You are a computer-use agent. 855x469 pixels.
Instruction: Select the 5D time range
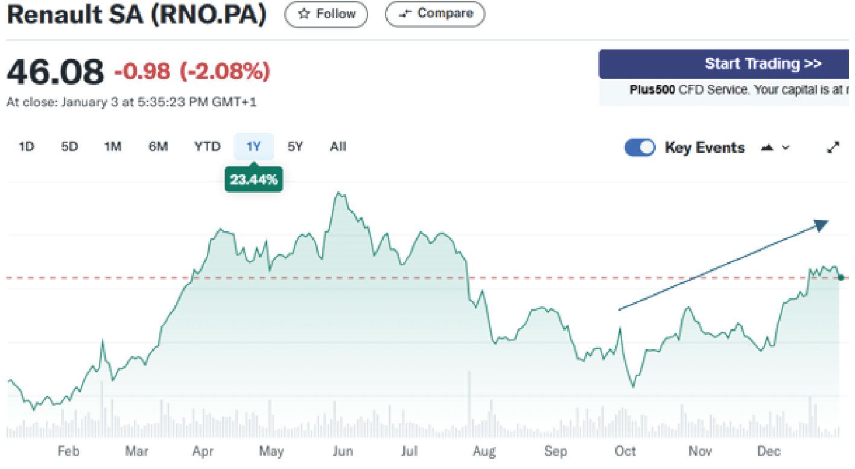(69, 146)
